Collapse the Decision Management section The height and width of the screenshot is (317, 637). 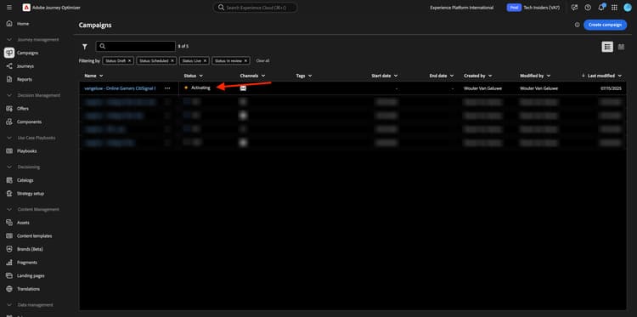(9, 95)
